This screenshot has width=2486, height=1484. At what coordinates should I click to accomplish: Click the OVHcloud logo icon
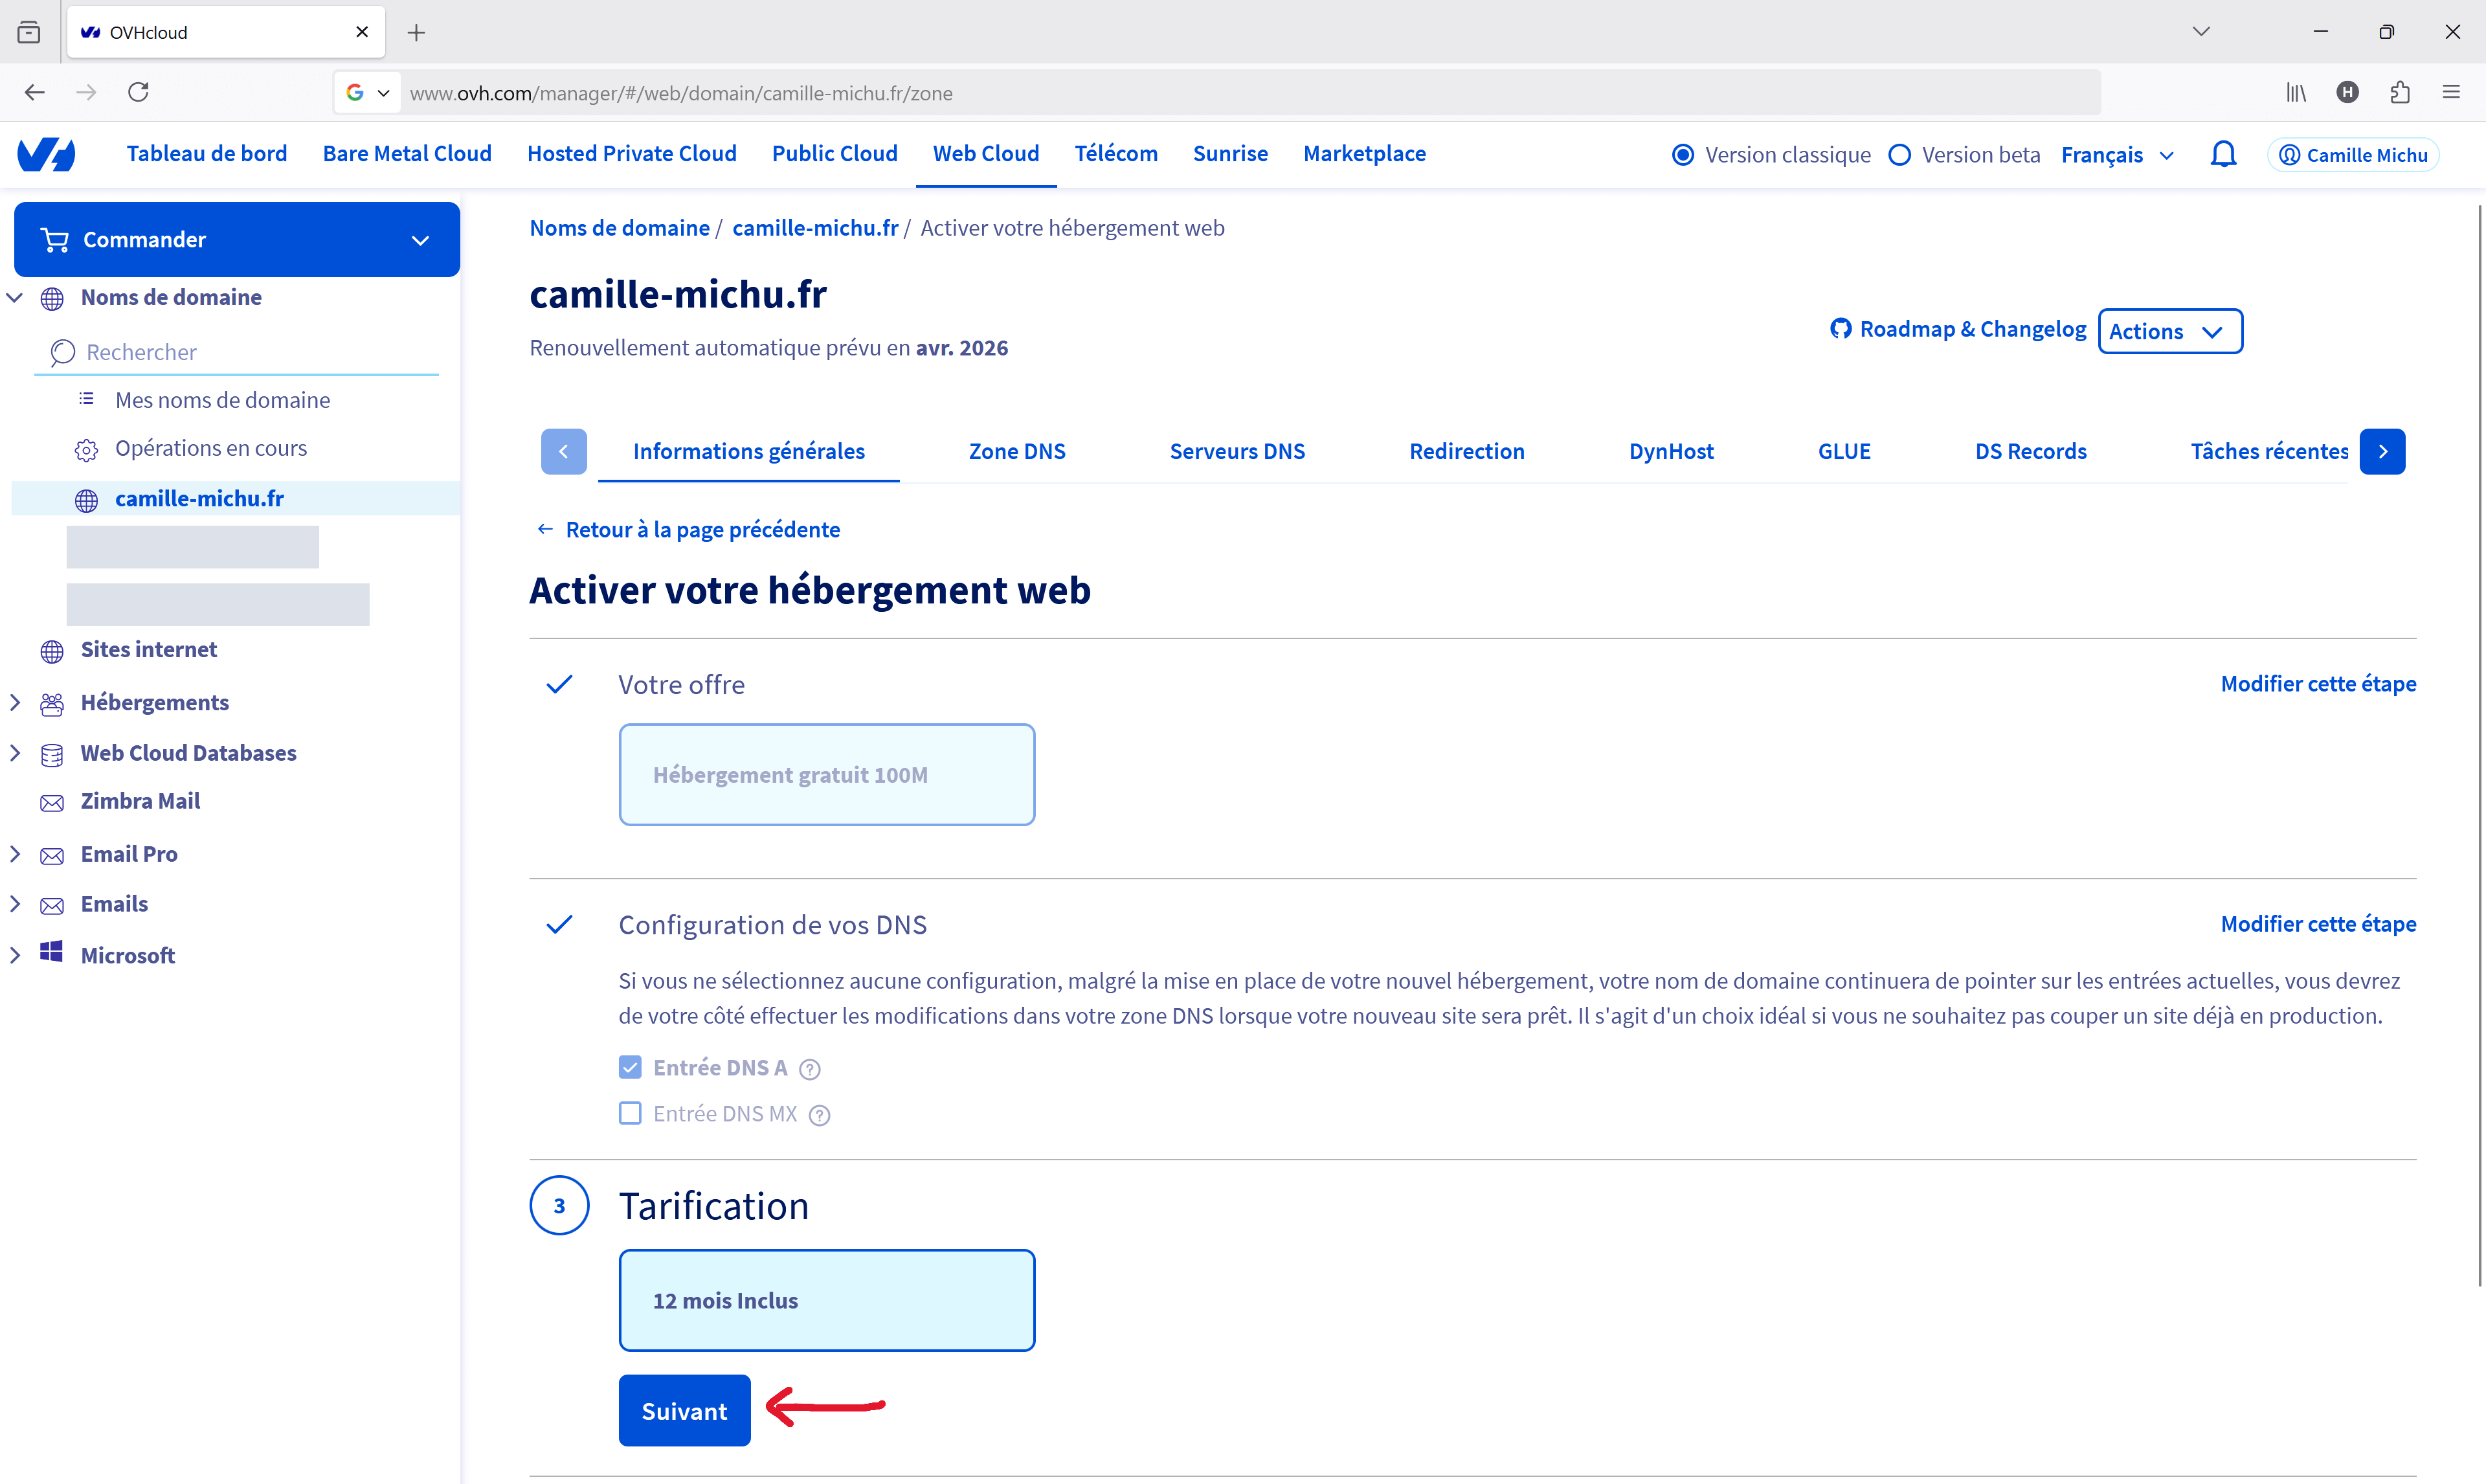point(46,154)
